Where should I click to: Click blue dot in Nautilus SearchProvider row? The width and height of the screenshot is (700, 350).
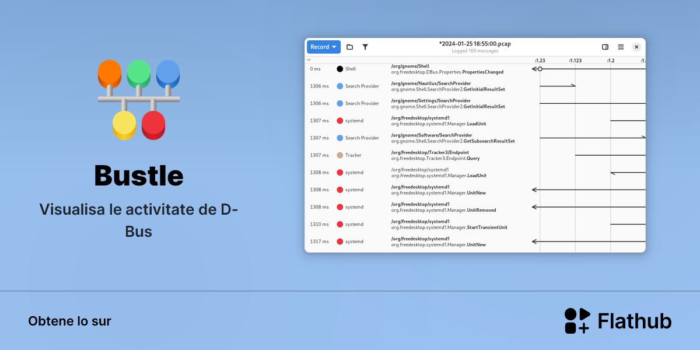(x=339, y=86)
